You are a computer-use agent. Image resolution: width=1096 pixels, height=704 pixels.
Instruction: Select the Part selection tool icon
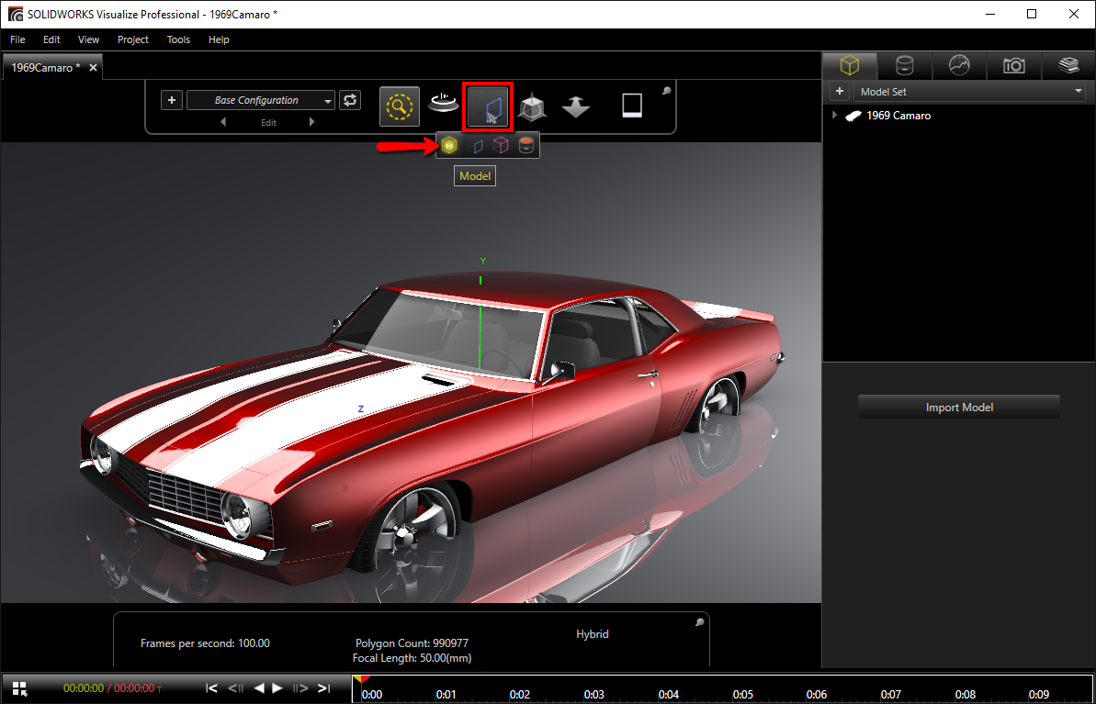pyautogui.click(x=478, y=146)
